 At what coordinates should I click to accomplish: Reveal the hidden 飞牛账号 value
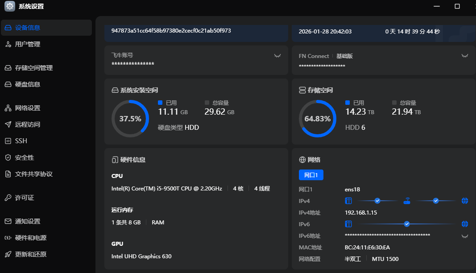pyautogui.click(x=277, y=56)
